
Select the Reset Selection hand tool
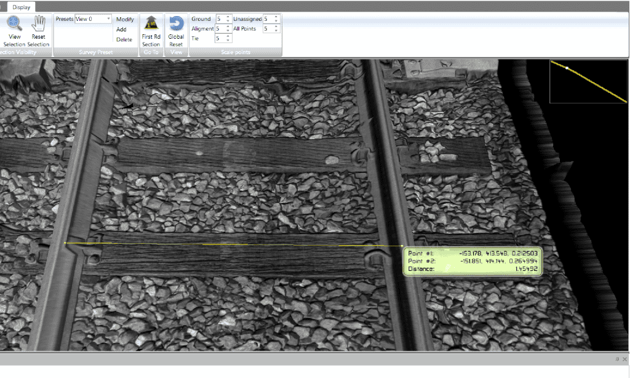(x=38, y=28)
